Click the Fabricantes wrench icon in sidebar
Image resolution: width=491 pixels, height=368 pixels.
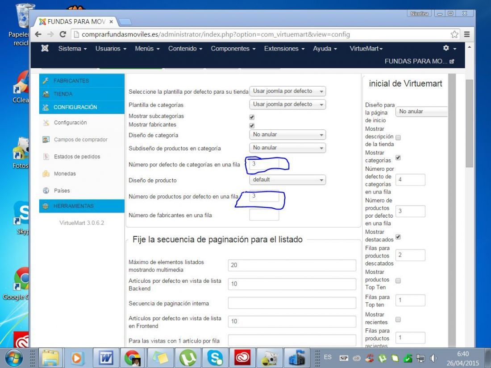tap(46, 81)
